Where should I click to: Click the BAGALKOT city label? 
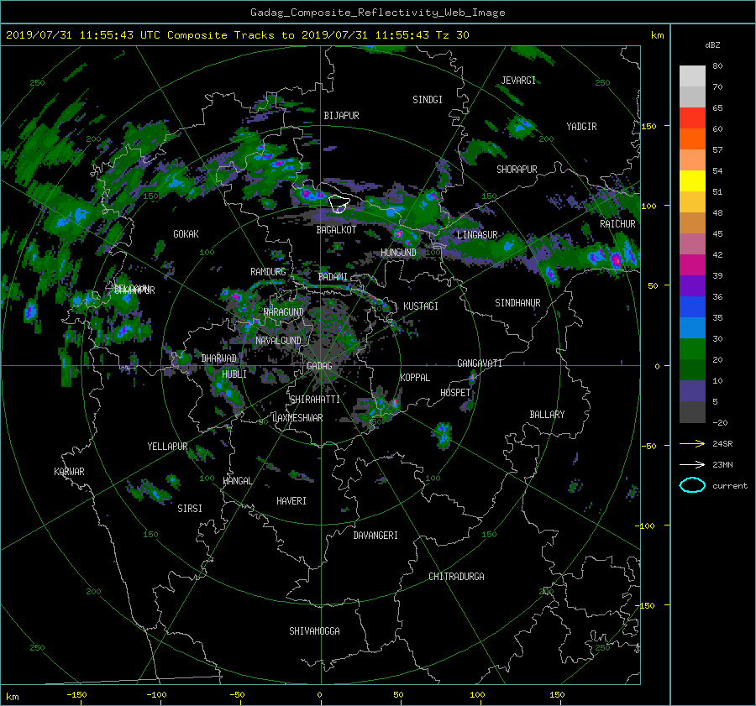coord(336,230)
